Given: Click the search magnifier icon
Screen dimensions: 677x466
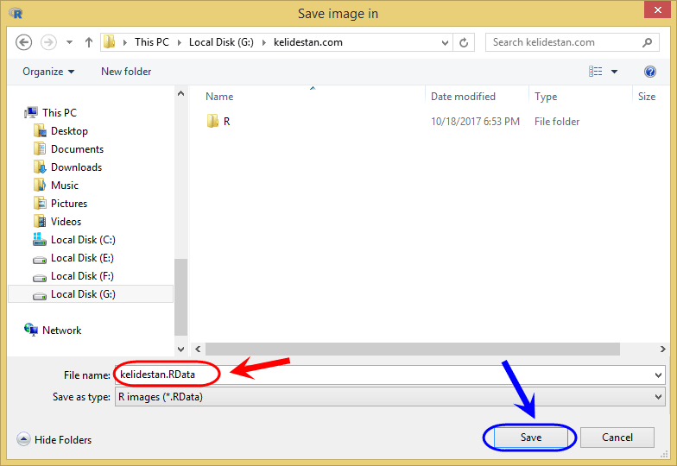Looking at the screenshot, I should click(x=647, y=42).
